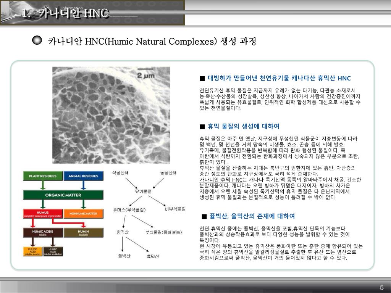Click '휴믹산' node directly below 휴머스(부식물질)
391x293 pixels.
point(123,232)
